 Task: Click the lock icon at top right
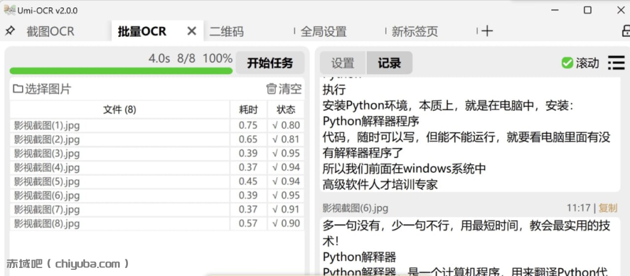(x=626, y=31)
